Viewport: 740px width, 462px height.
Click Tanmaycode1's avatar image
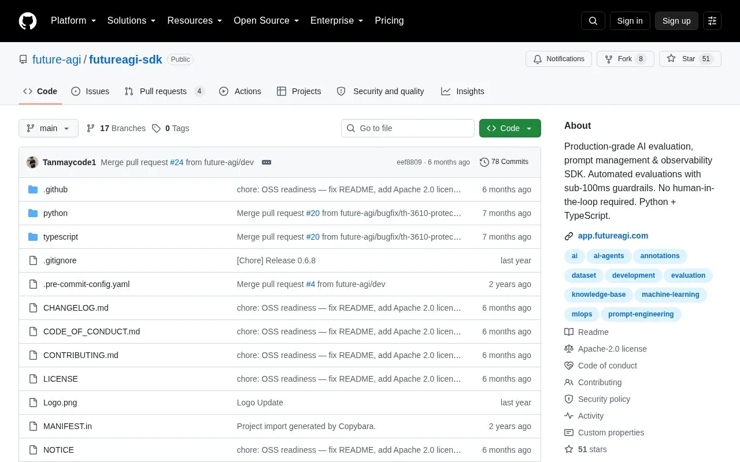(32, 162)
